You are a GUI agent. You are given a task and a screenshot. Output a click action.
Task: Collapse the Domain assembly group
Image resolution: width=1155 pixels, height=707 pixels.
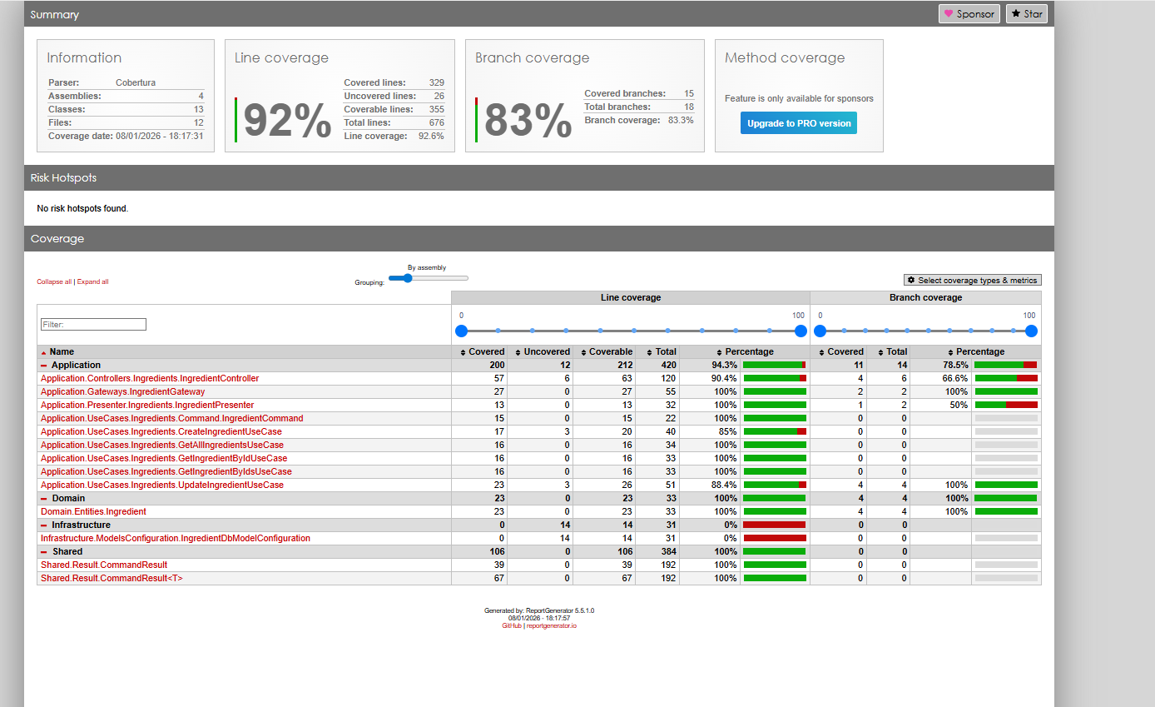pyautogui.click(x=44, y=499)
